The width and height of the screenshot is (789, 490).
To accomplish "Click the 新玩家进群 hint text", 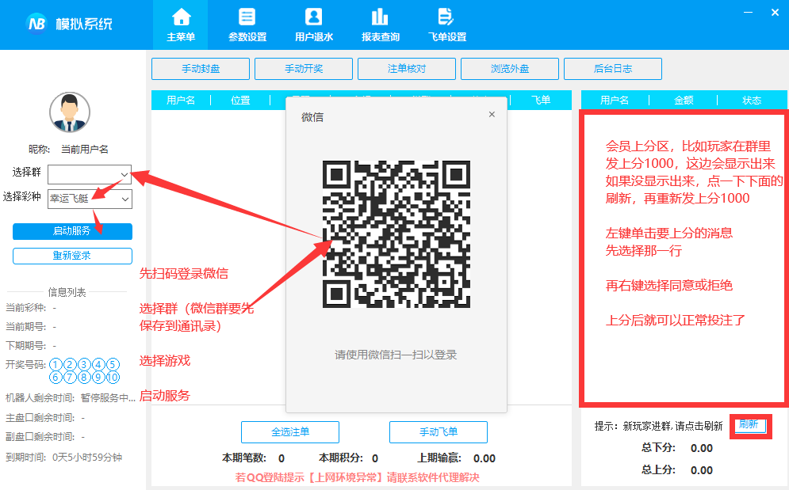I will 658,426.
